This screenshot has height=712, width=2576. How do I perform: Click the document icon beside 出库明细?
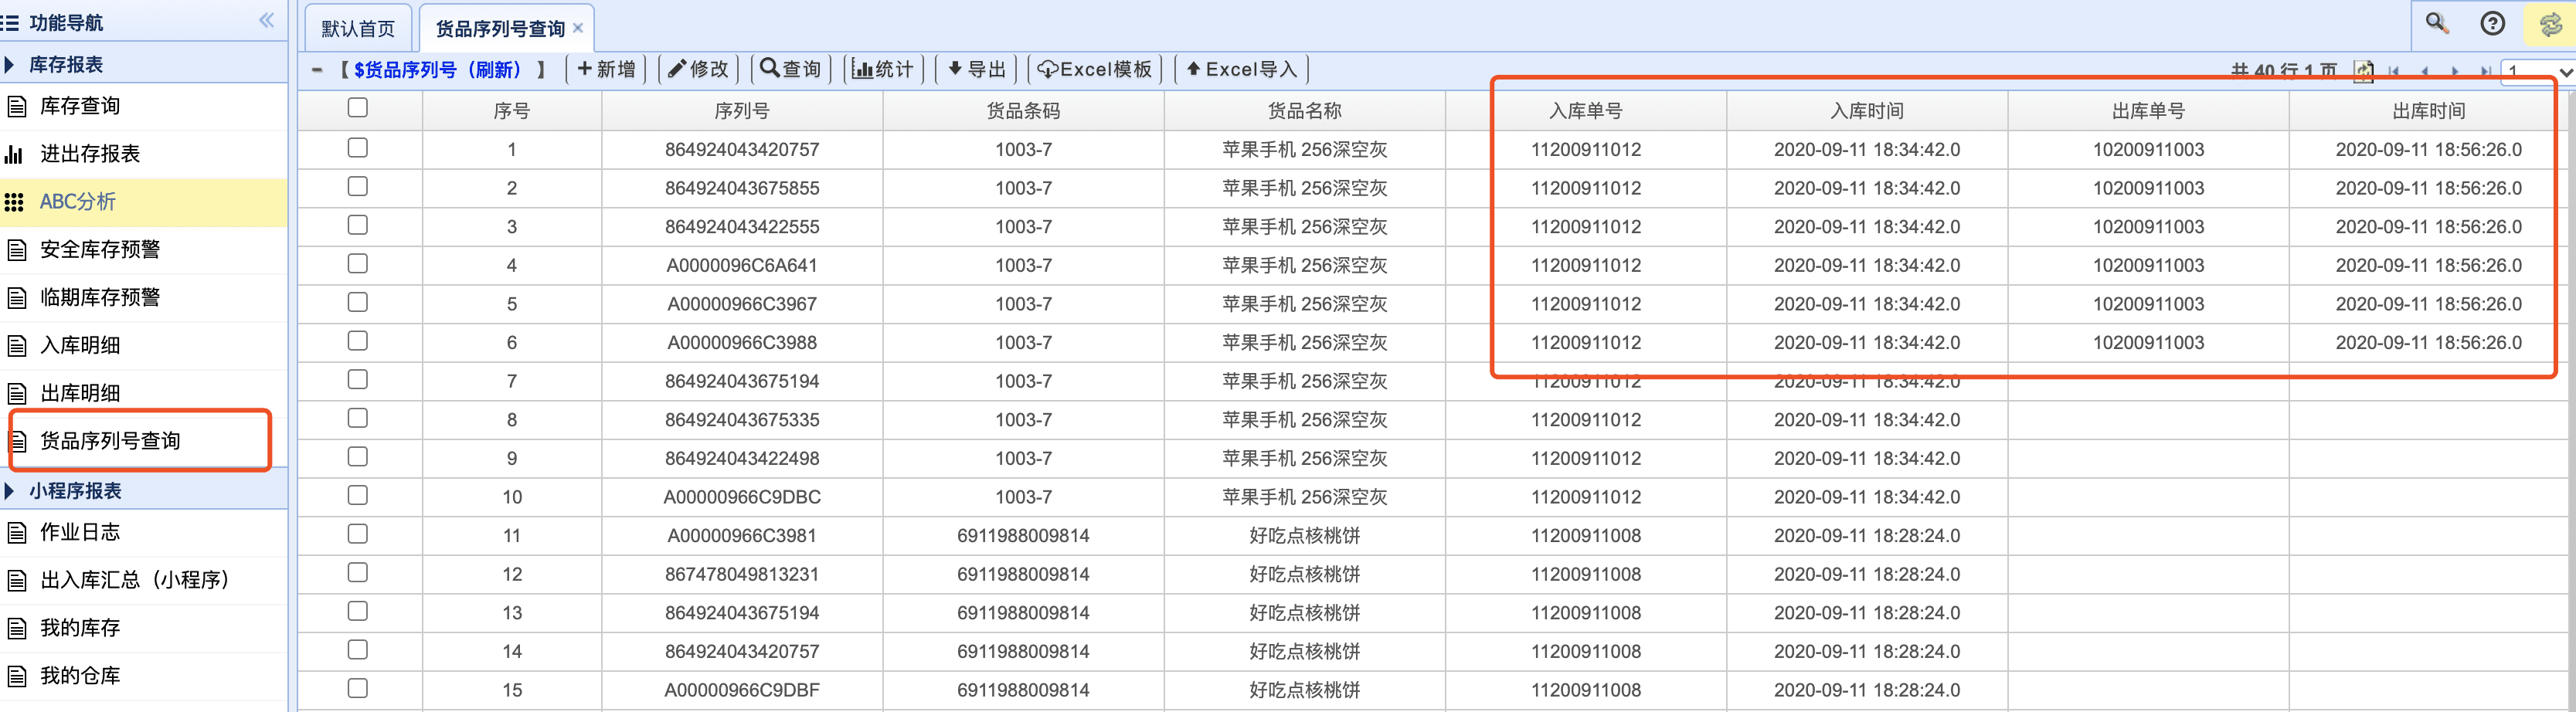point(16,393)
